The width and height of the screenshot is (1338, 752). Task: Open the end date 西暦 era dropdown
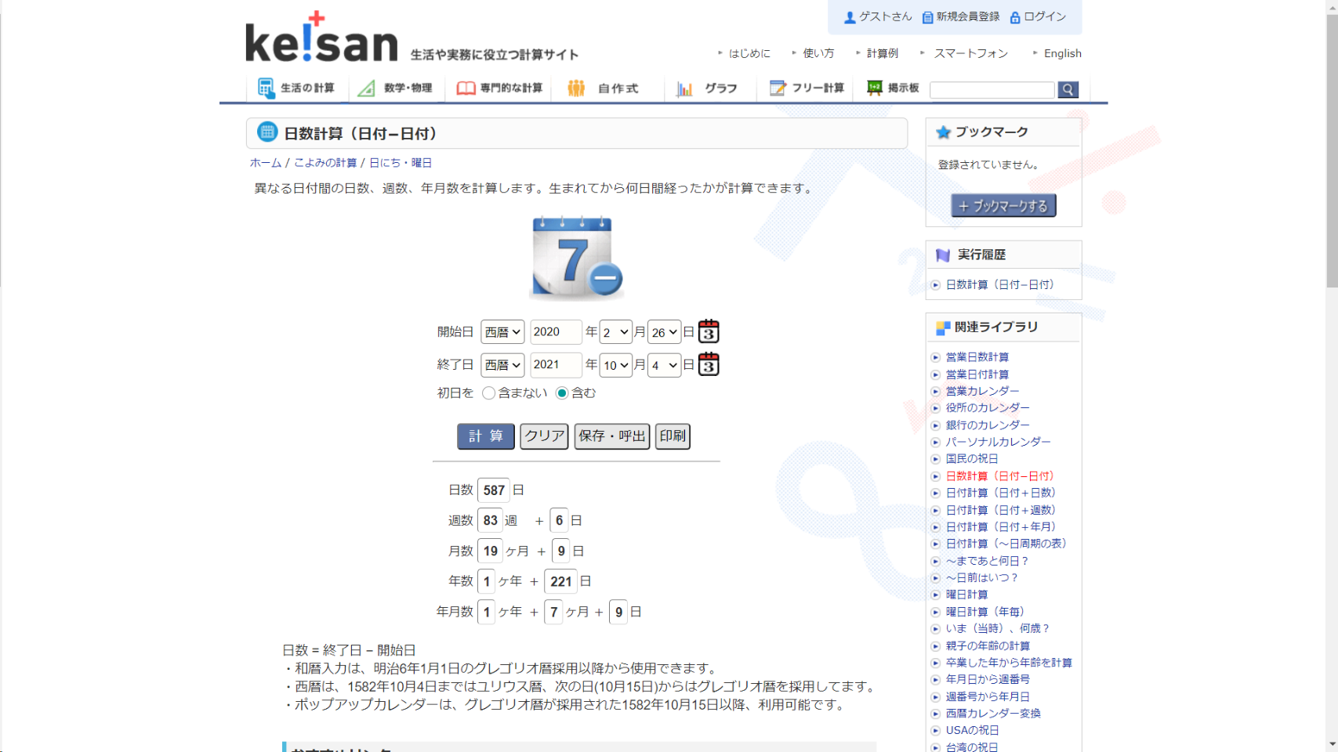(502, 365)
